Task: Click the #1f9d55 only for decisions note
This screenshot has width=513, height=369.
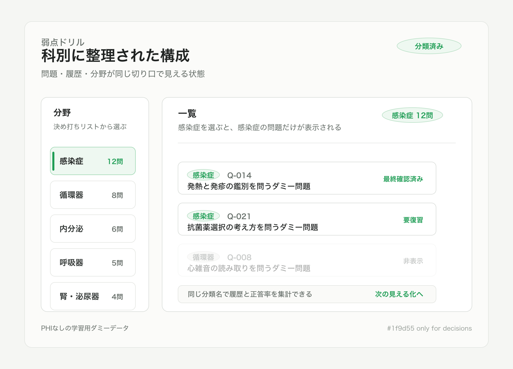Action: tap(429, 328)
